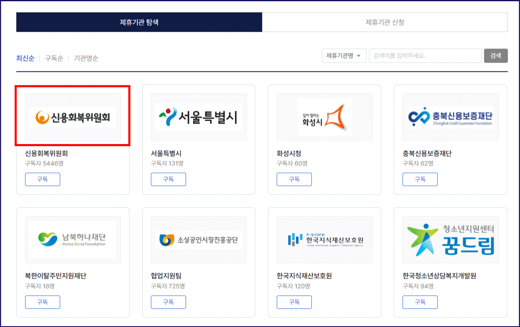520x327 pixels.
Task: Subscribe to 충북신용보증재단 with 구독 button
Action: click(x=420, y=179)
